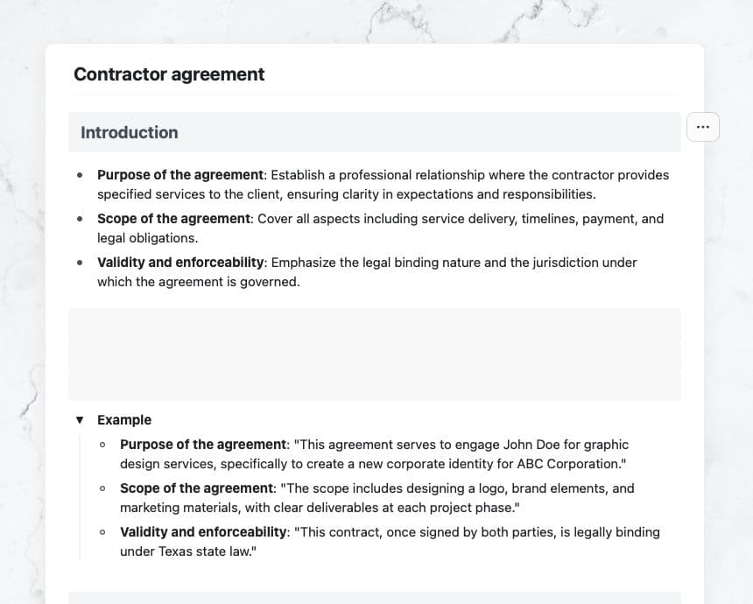Click bold "Scope of the agreement" in Introduction list
This screenshot has height=604, width=753.
(173, 219)
